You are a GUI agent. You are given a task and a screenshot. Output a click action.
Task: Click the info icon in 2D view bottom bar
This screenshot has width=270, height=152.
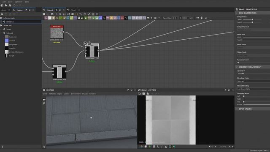162,147
